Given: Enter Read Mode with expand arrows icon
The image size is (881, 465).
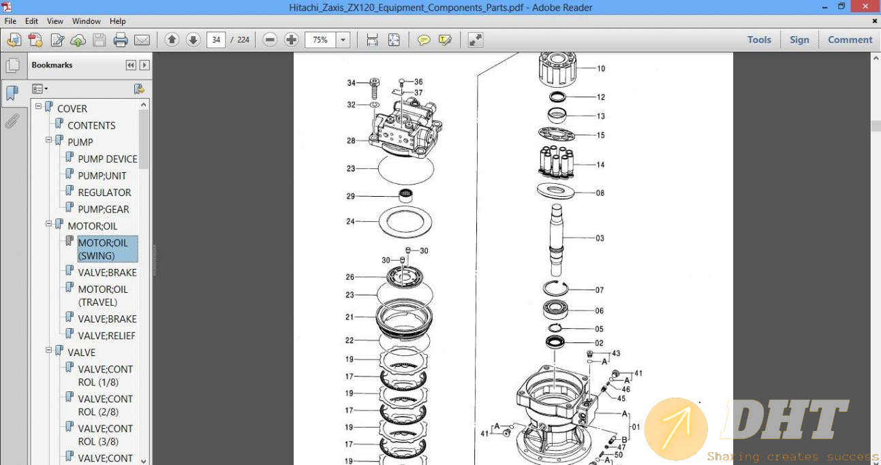Looking at the screenshot, I should (476, 40).
